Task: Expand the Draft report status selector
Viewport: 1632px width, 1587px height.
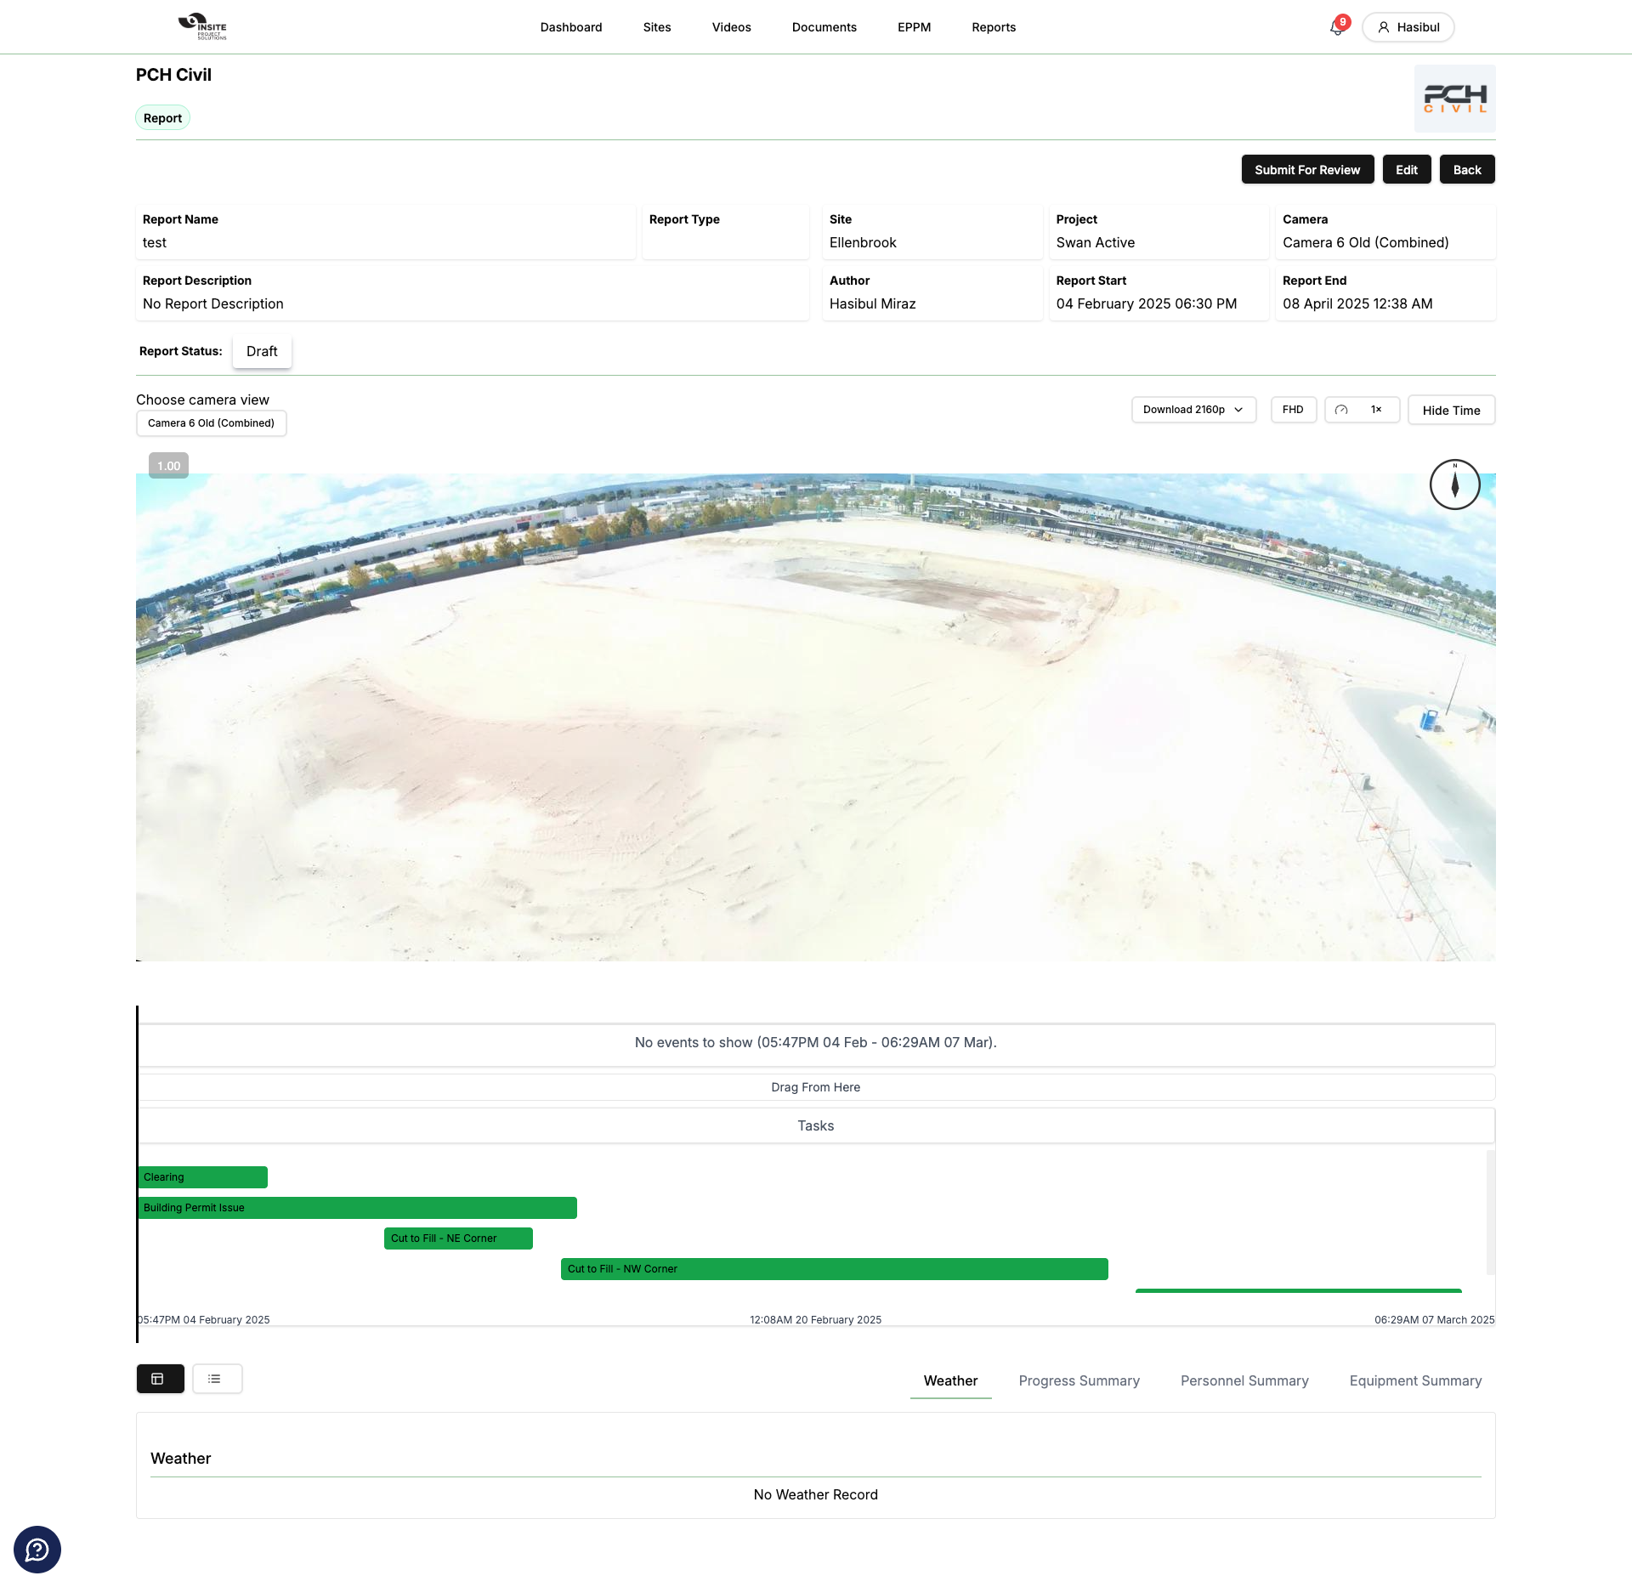Action: click(262, 351)
